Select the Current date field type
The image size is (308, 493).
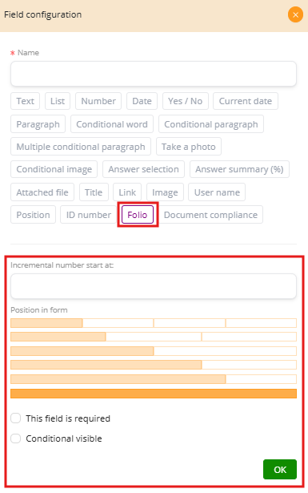click(246, 101)
